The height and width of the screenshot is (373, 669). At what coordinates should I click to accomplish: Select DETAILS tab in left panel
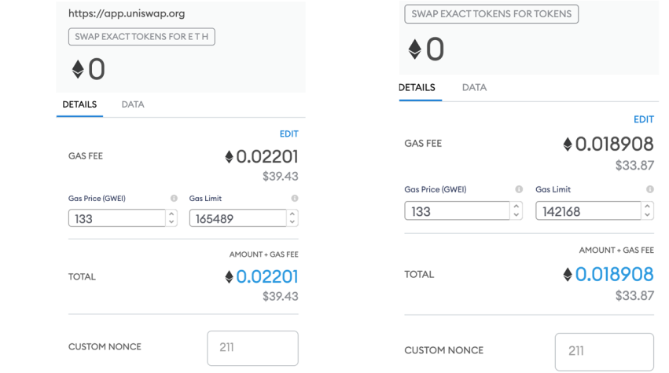tap(79, 104)
